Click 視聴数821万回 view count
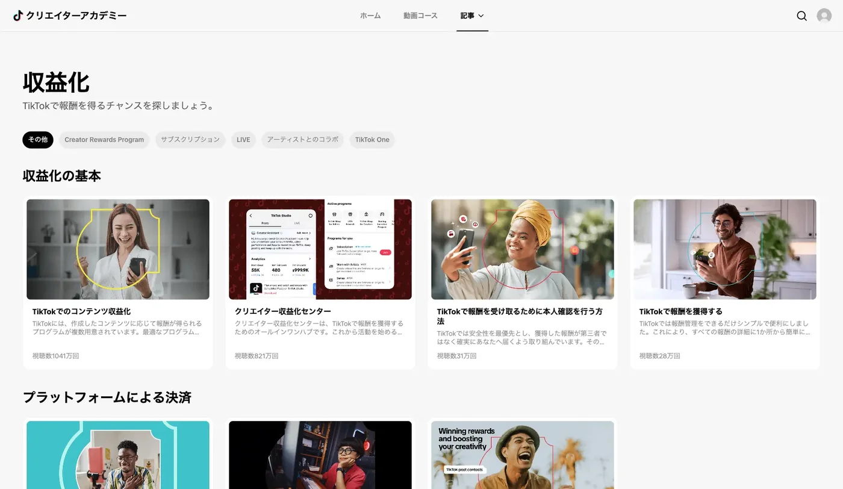843x489 pixels. 257,356
